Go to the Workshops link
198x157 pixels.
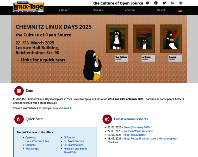tap(32, 149)
